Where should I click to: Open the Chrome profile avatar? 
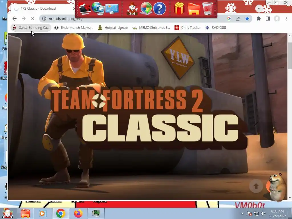click(x=277, y=19)
